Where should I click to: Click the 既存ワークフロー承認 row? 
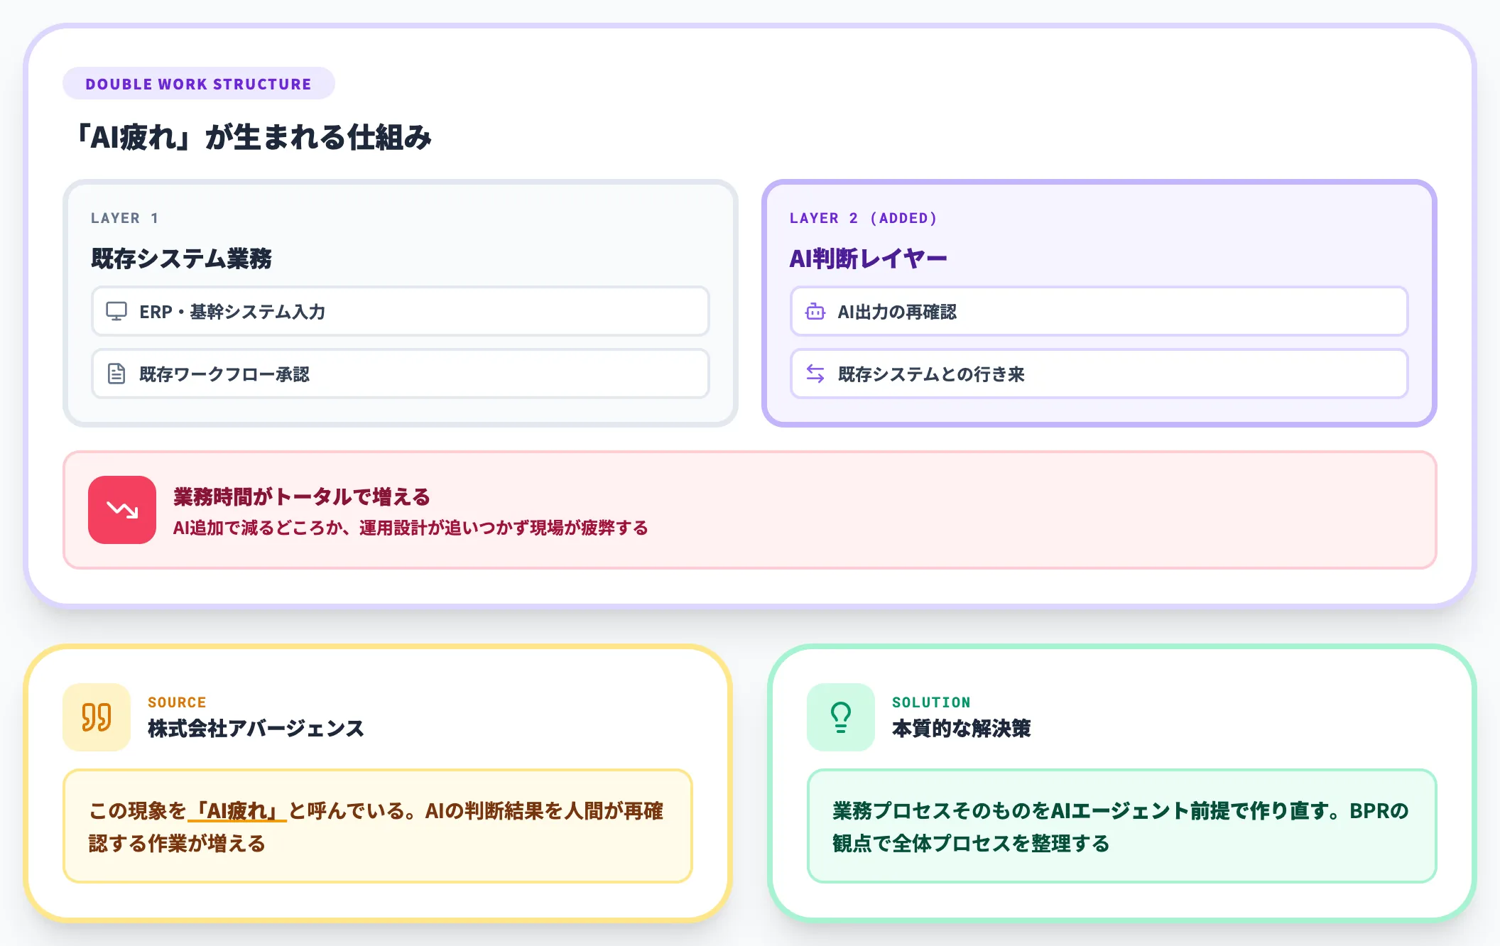401,374
